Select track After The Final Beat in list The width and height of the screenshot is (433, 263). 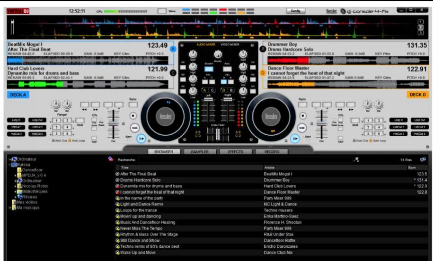pos(272,174)
